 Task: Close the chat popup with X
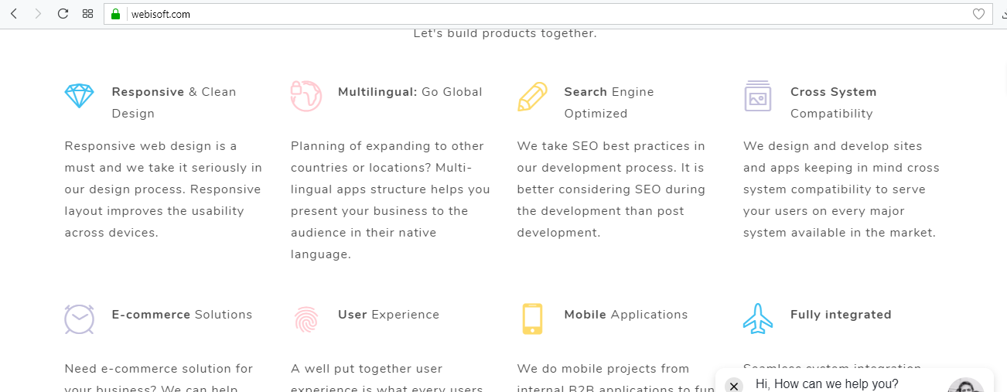734,386
